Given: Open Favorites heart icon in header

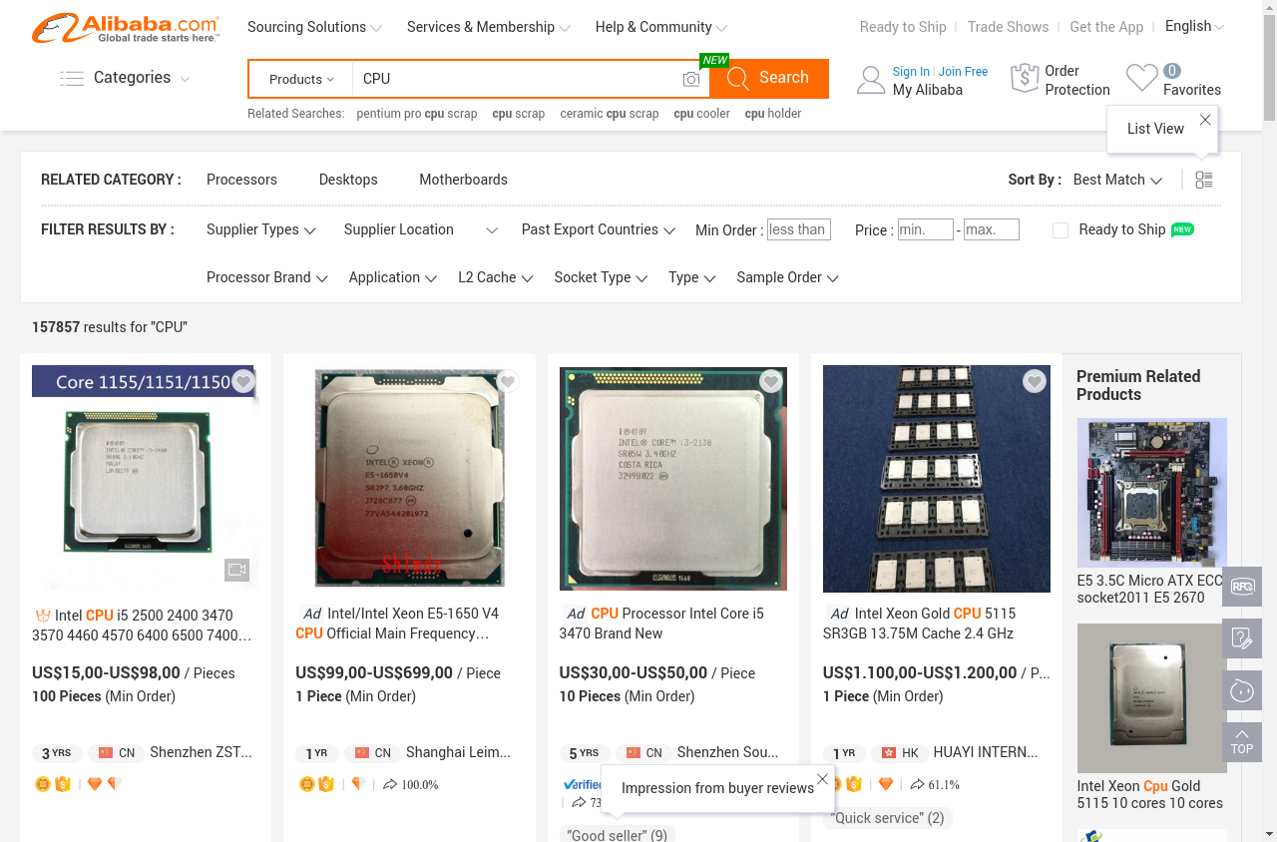Looking at the screenshot, I should [x=1142, y=78].
